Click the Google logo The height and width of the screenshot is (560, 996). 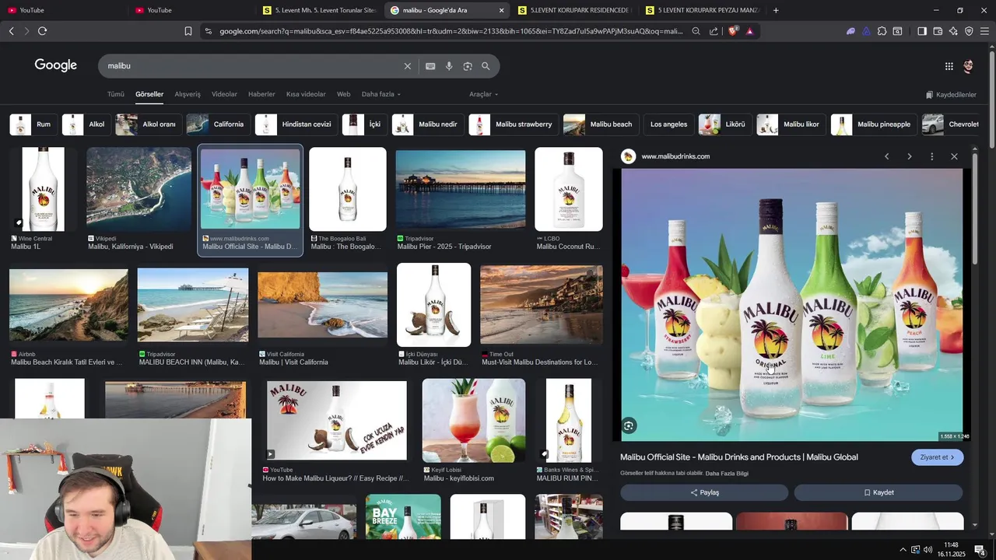coord(56,65)
